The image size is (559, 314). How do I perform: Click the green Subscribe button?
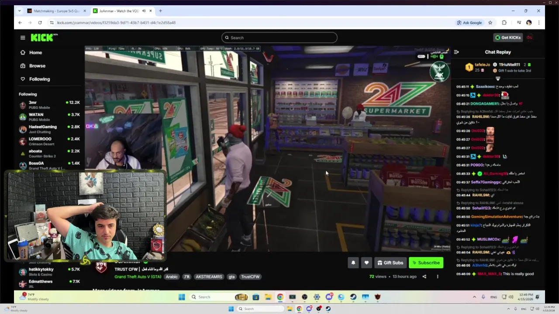click(426, 263)
